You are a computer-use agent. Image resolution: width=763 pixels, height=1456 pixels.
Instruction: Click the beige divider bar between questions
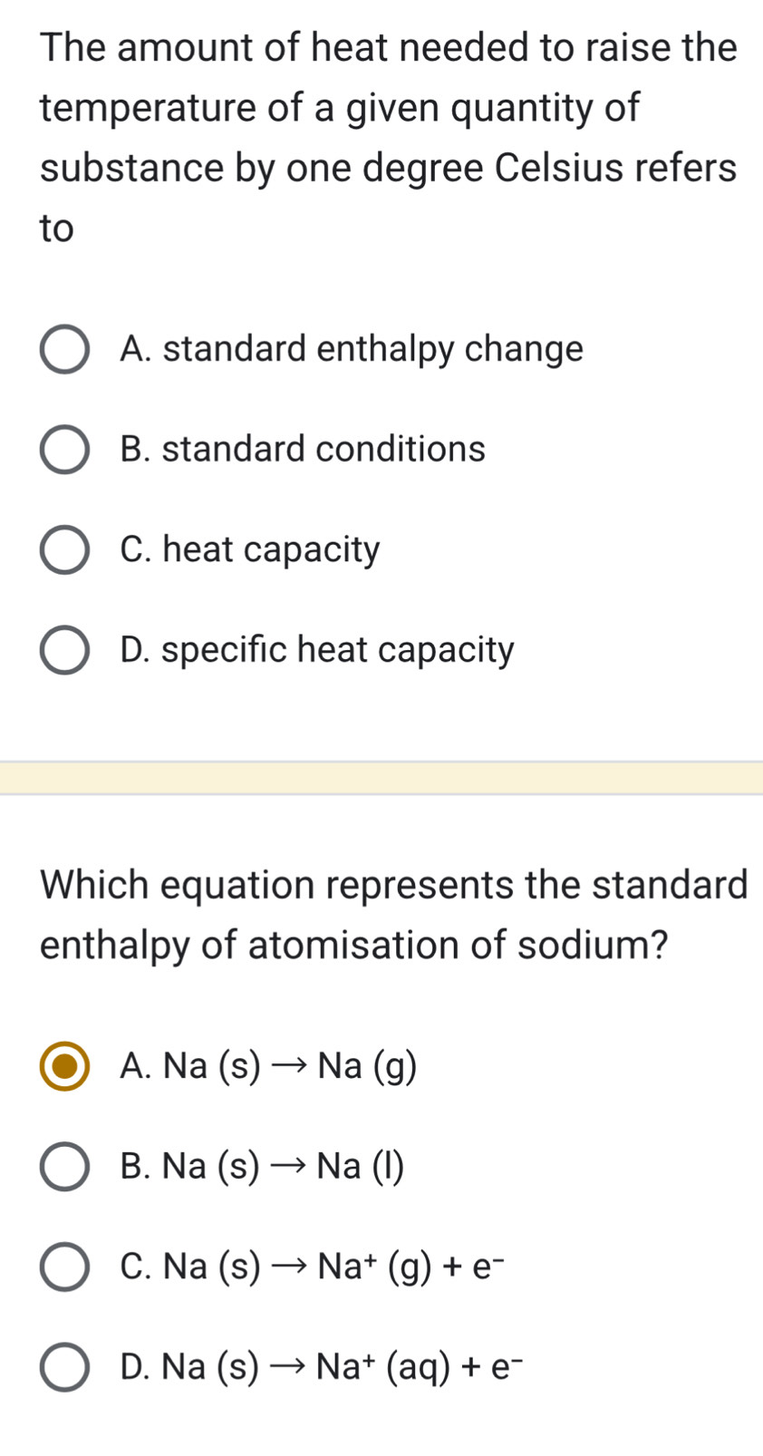pos(381,778)
